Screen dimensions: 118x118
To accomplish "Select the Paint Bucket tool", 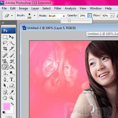I will click(12, 67).
